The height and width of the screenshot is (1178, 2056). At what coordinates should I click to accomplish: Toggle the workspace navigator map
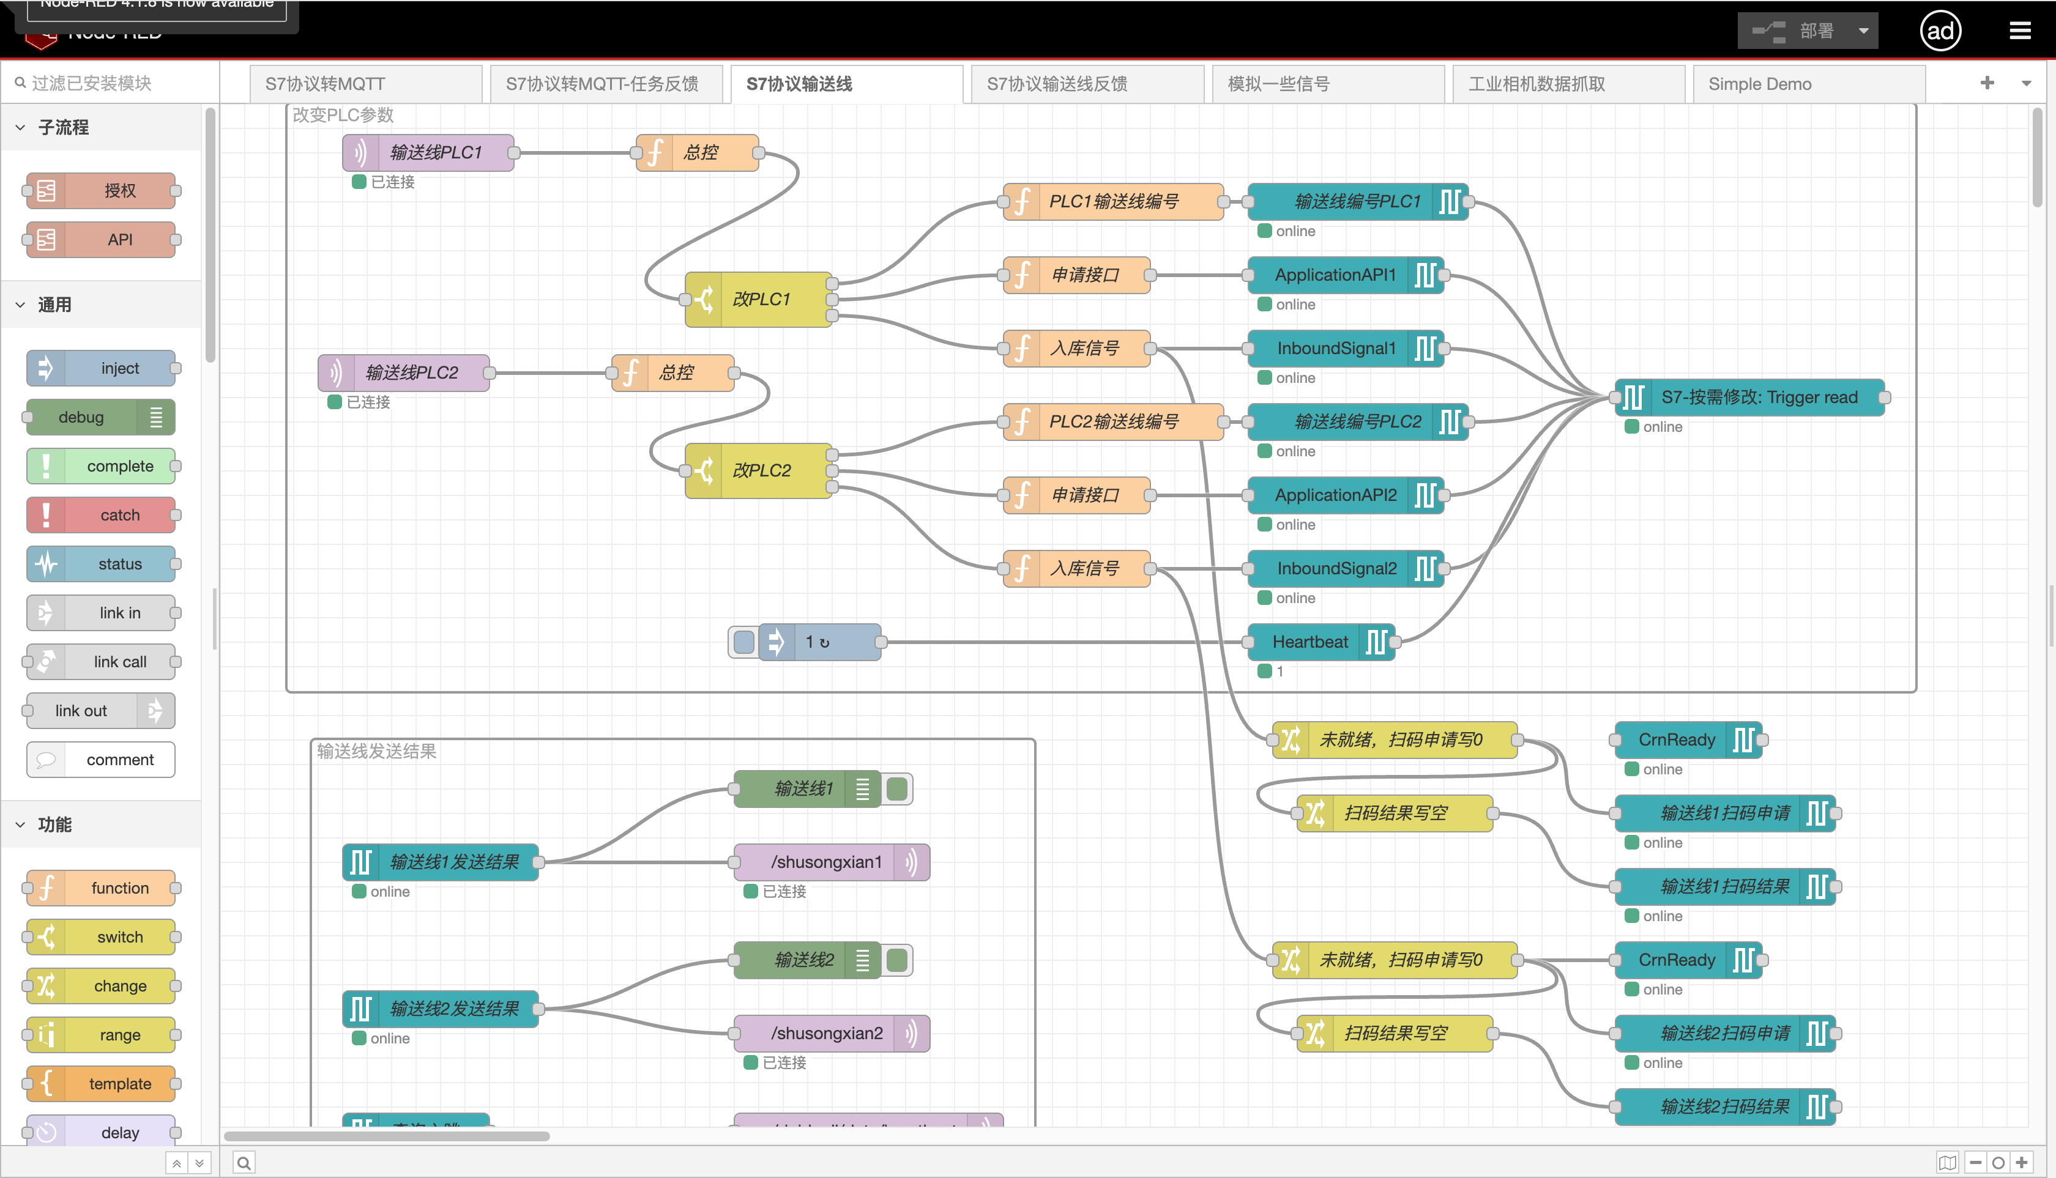point(1948,1163)
